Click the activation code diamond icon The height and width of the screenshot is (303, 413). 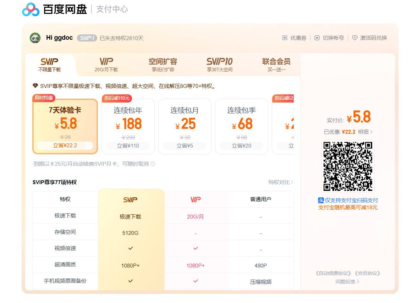coord(355,38)
